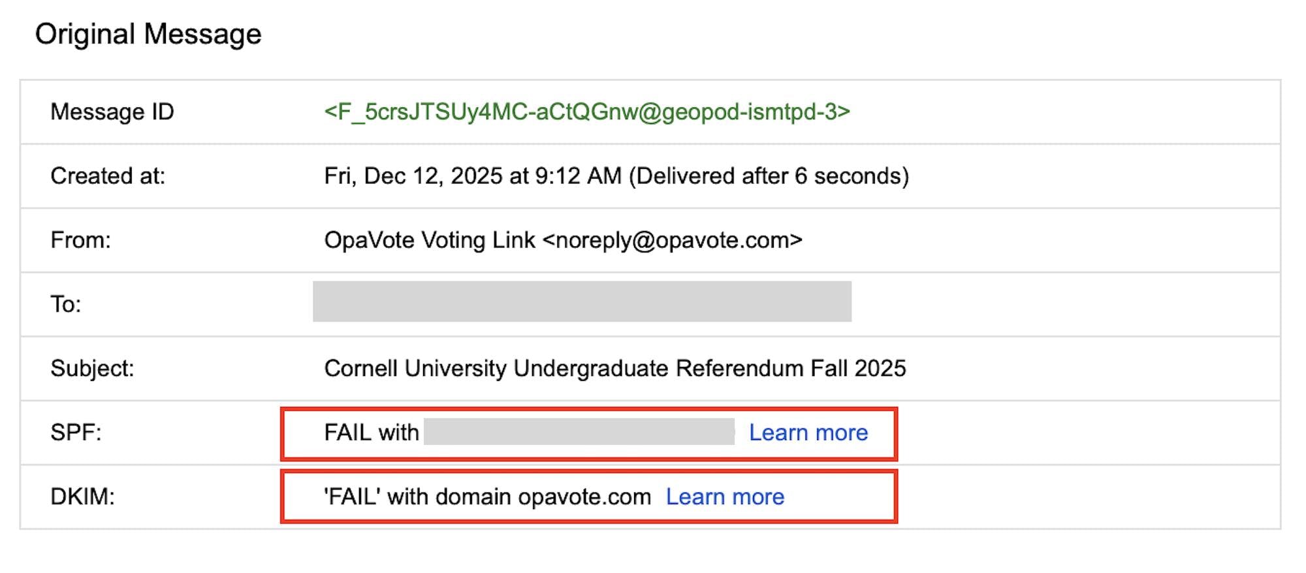Click the Cornell University Undergraduate Referendum subject text
Image resolution: width=1306 pixels, height=573 pixels.
(614, 369)
